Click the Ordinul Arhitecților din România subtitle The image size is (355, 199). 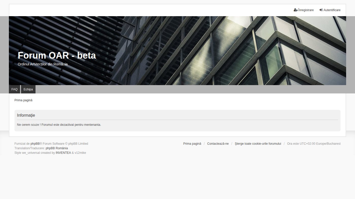click(43, 64)
